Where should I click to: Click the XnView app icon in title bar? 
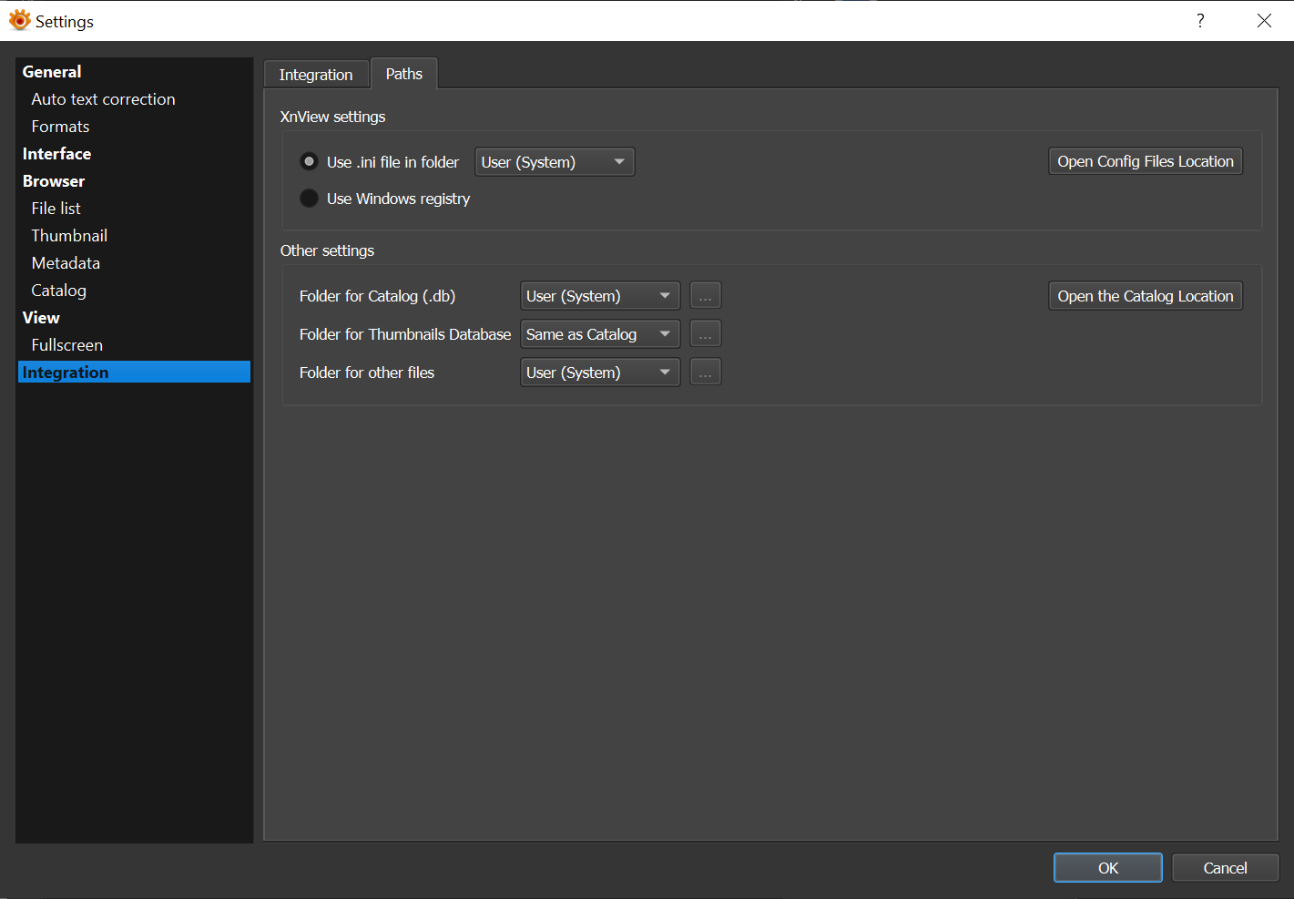[x=19, y=20]
